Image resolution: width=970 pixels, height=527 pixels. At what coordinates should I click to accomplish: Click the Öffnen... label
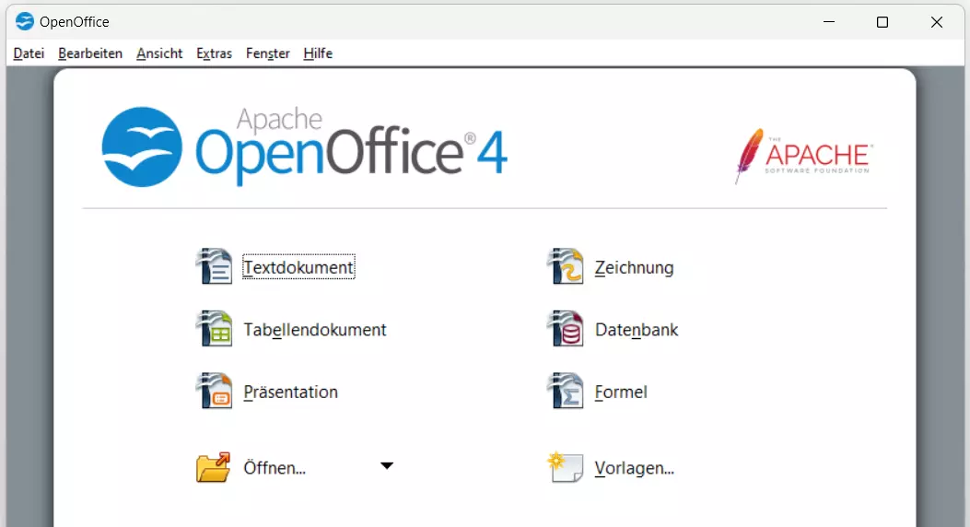coord(275,468)
